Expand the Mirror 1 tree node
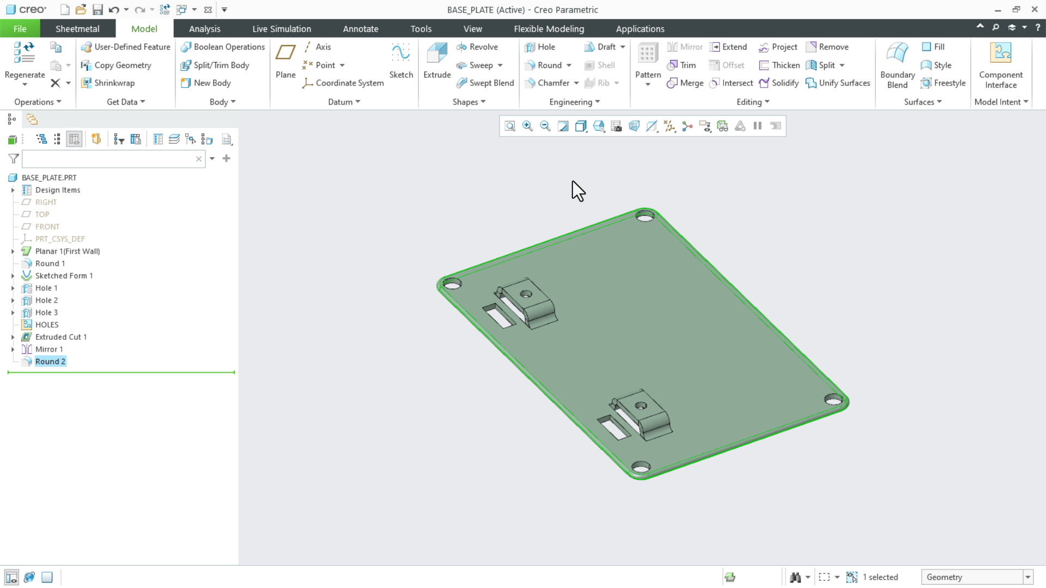Image resolution: width=1046 pixels, height=588 pixels. click(13, 350)
